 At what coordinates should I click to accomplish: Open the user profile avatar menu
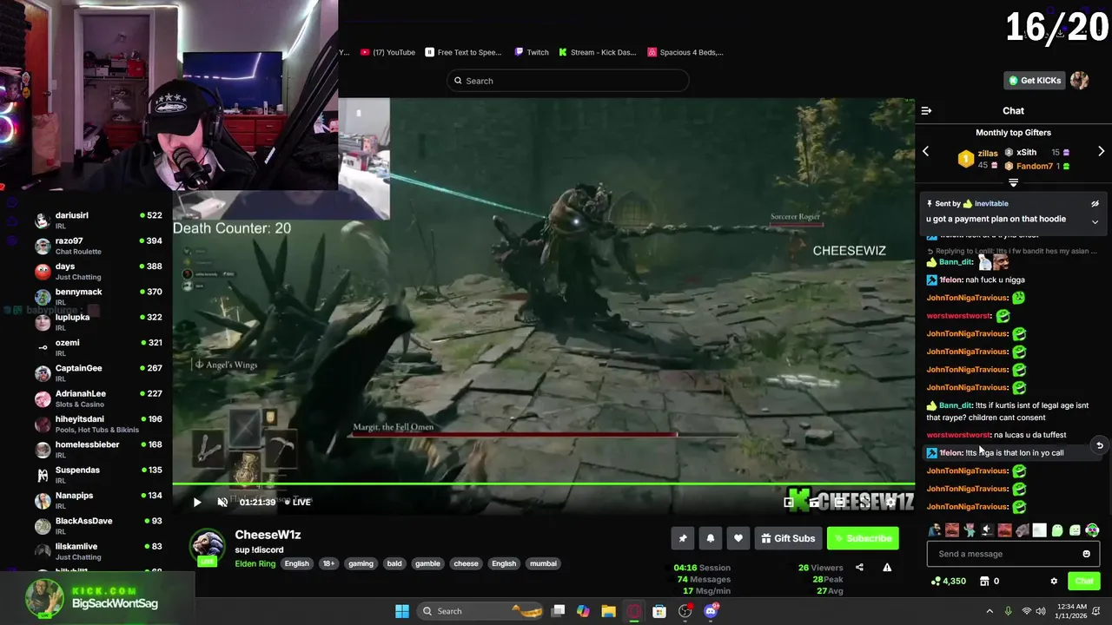[x=1079, y=81]
